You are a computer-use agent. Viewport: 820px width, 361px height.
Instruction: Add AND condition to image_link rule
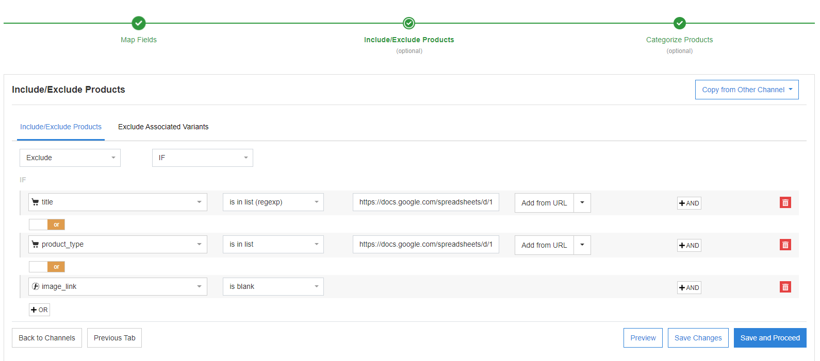689,288
